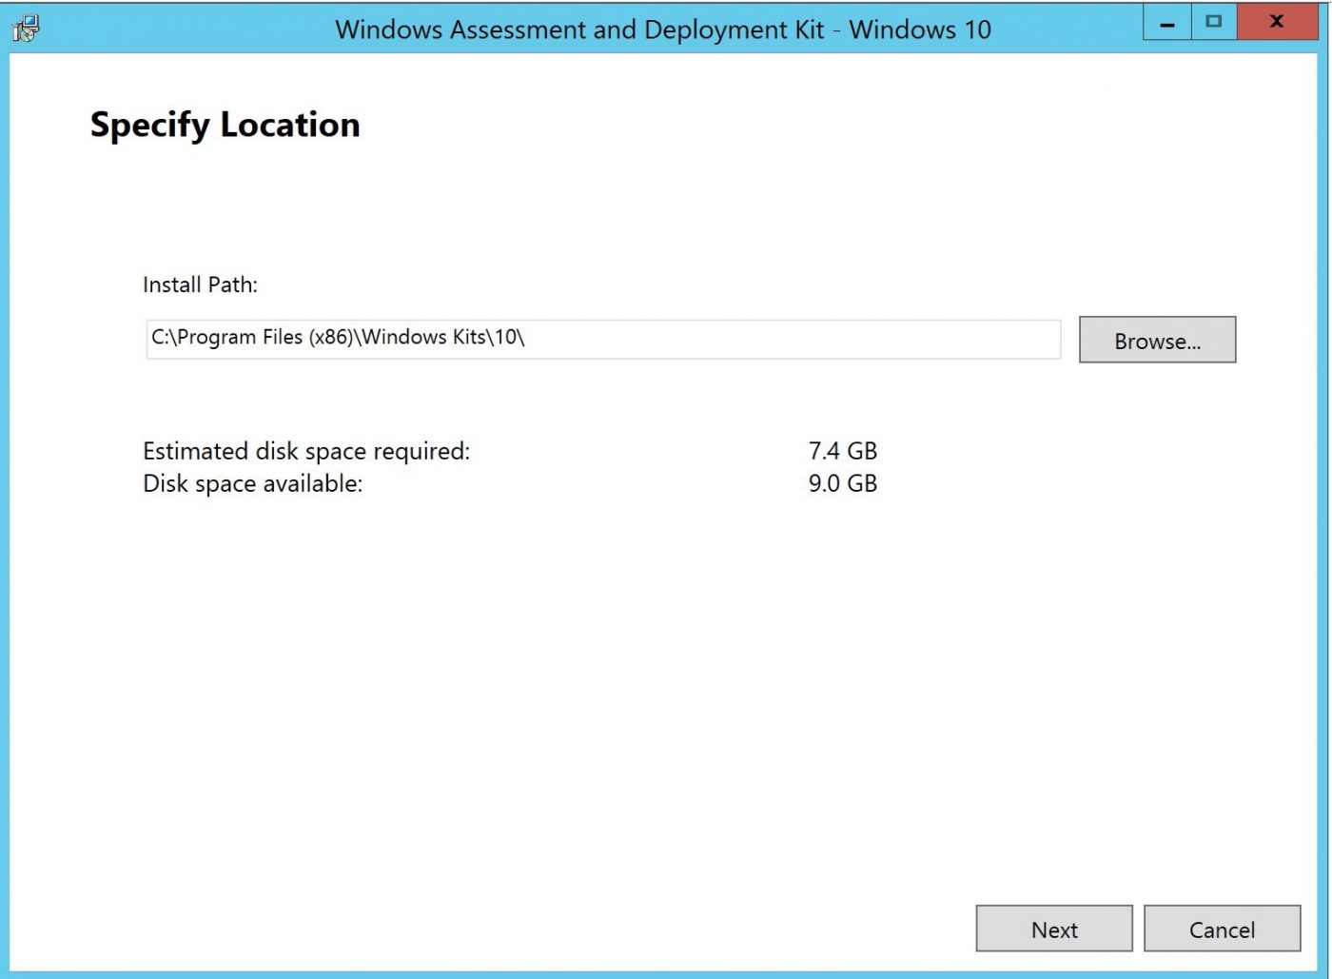Click the Cancel button
The image size is (1332, 979).
click(x=1222, y=929)
